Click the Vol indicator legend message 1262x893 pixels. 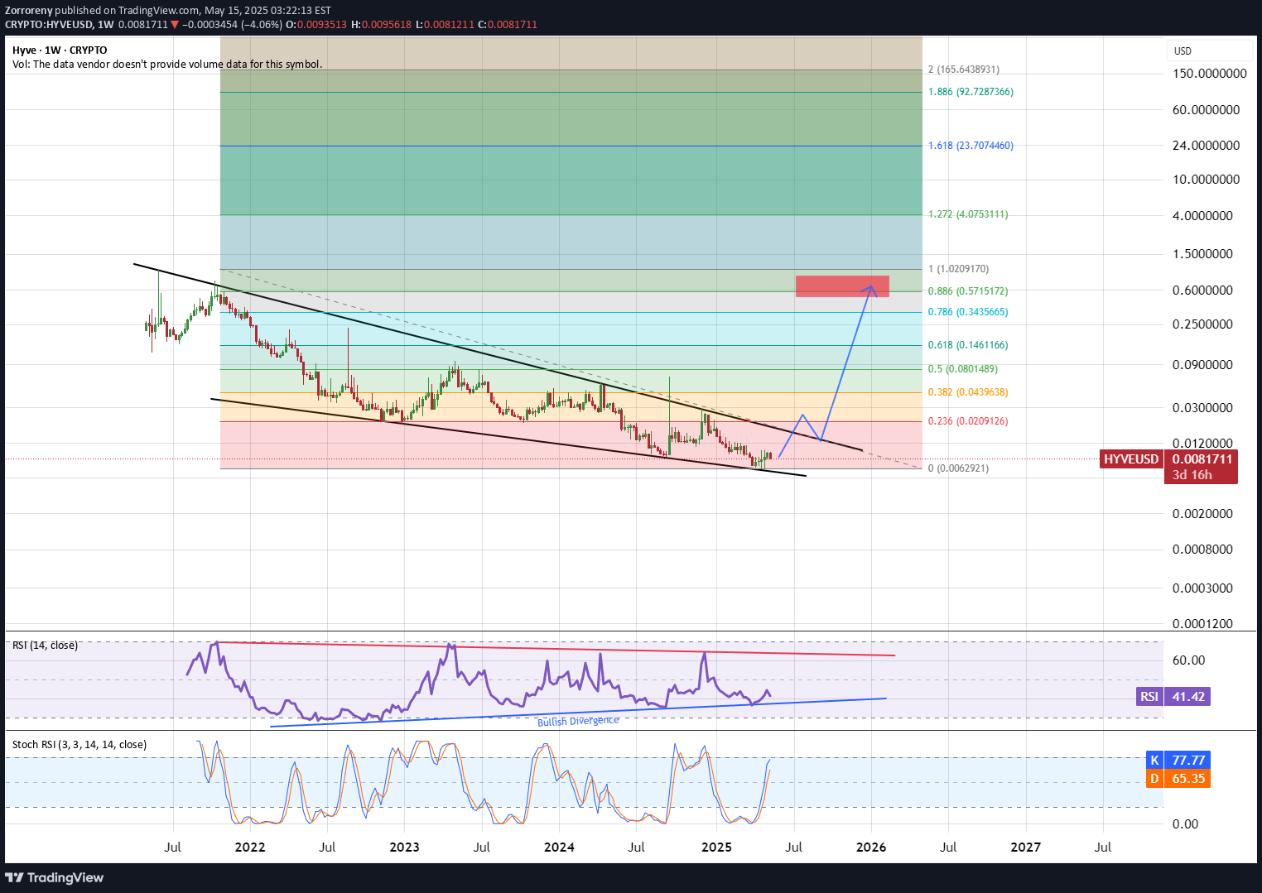tap(166, 65)
